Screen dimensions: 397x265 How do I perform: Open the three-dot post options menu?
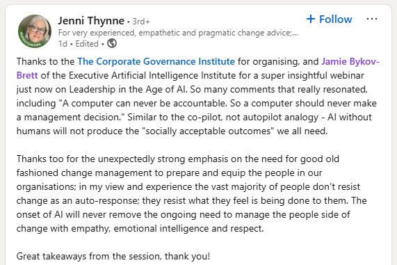click(x=372, y=19)
